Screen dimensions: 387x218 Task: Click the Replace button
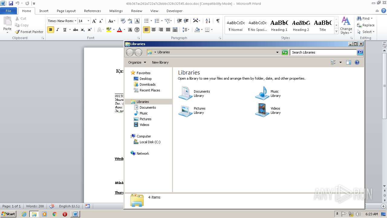click(x=366, y=25)
